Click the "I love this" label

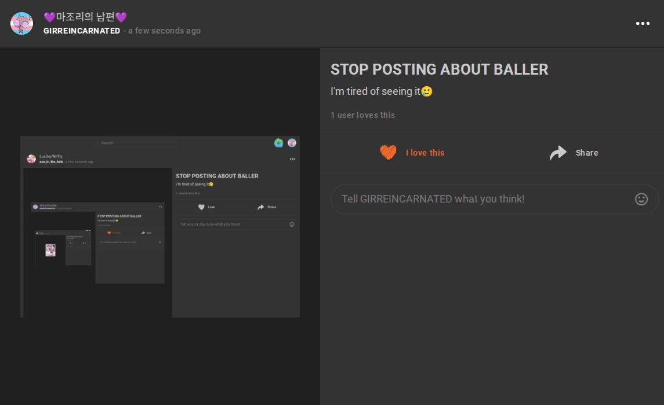425,153
